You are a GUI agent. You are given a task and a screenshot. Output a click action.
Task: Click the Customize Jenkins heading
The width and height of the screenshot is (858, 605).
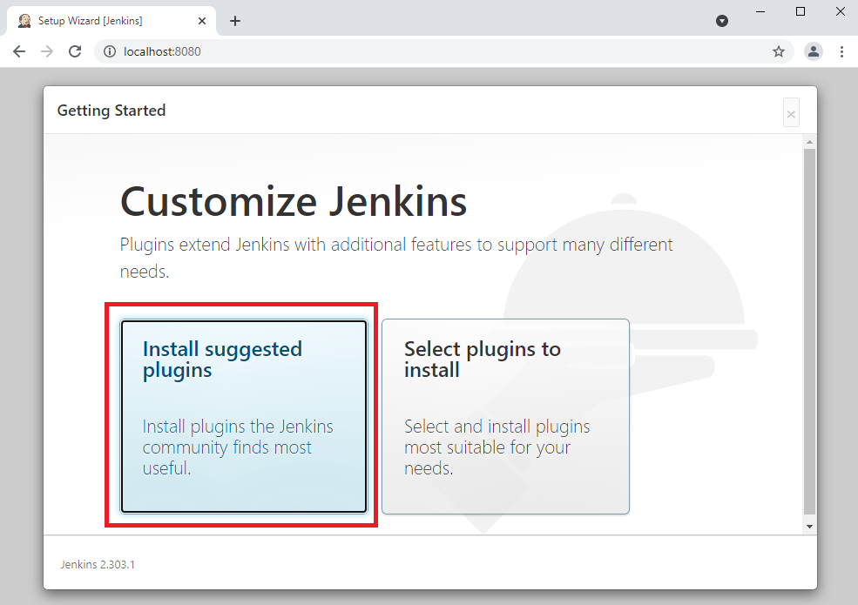294,201
